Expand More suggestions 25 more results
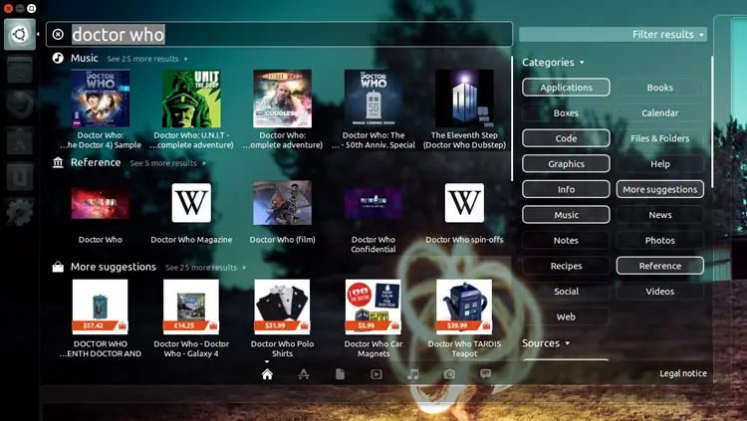The image size is (747, 421). [205, 267]
